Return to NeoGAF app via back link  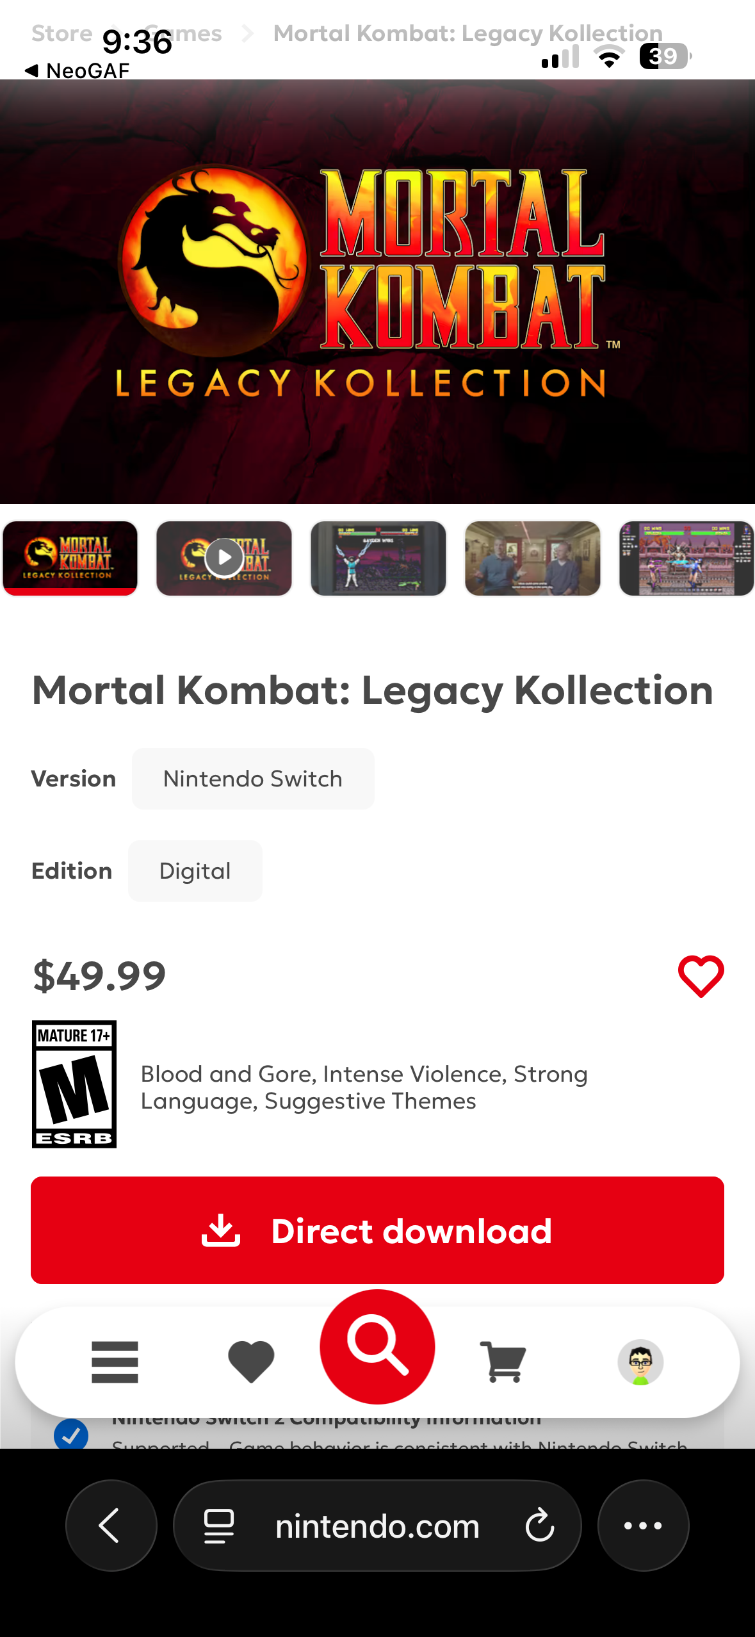(x=77, y=70)
